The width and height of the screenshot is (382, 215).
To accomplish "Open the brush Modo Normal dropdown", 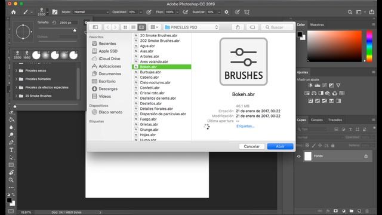I will 91,12.
